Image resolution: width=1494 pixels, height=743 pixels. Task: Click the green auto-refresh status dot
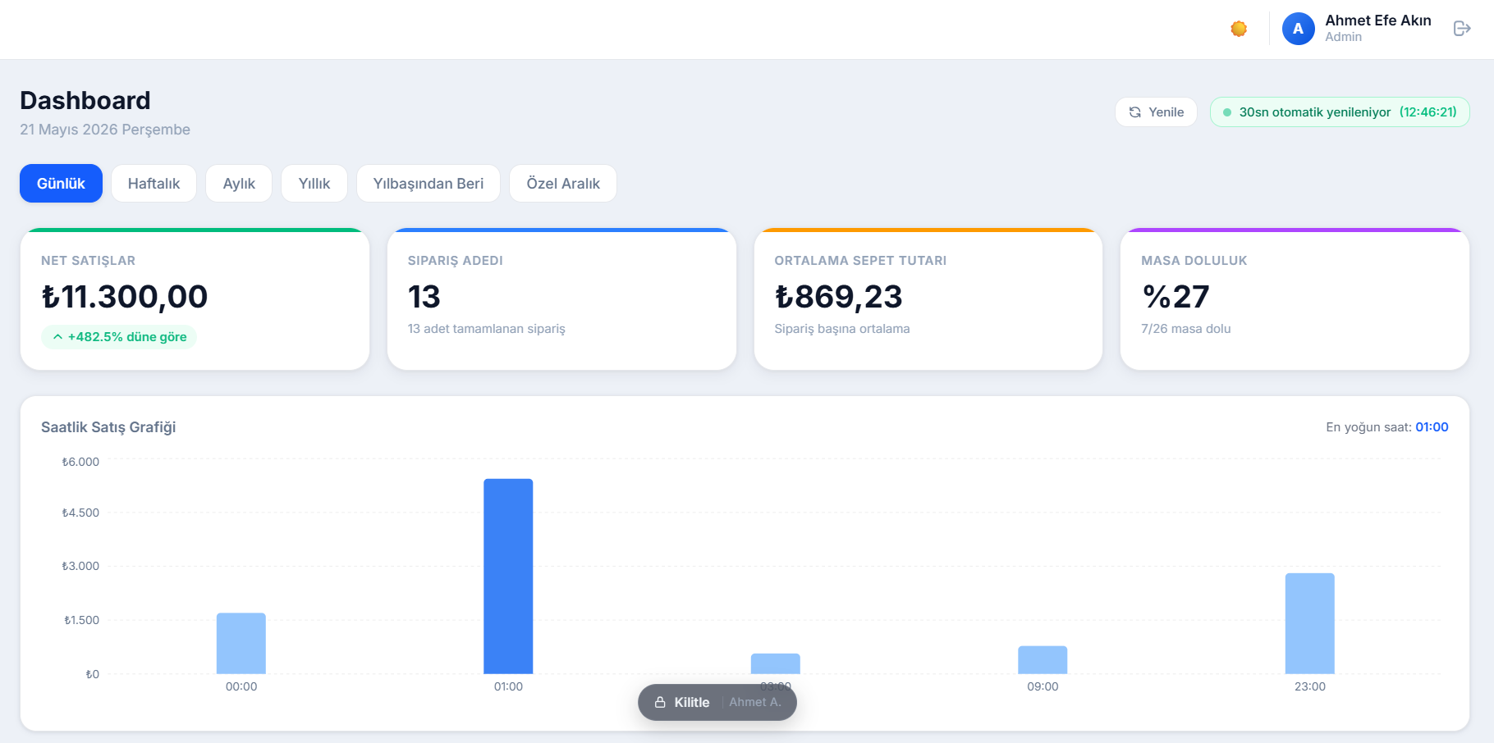(x=1227, y=112)
